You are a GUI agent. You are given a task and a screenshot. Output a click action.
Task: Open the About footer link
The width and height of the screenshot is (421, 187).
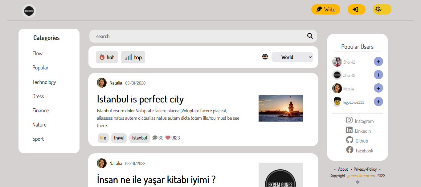point(343,169)
